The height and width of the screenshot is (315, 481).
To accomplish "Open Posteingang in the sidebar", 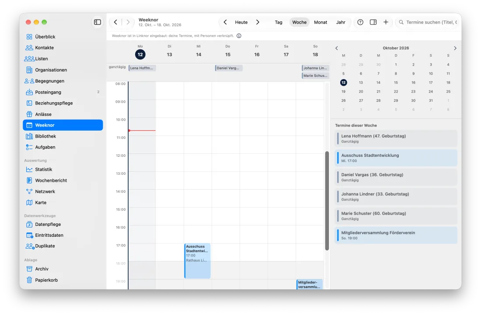I will point(63,92).
